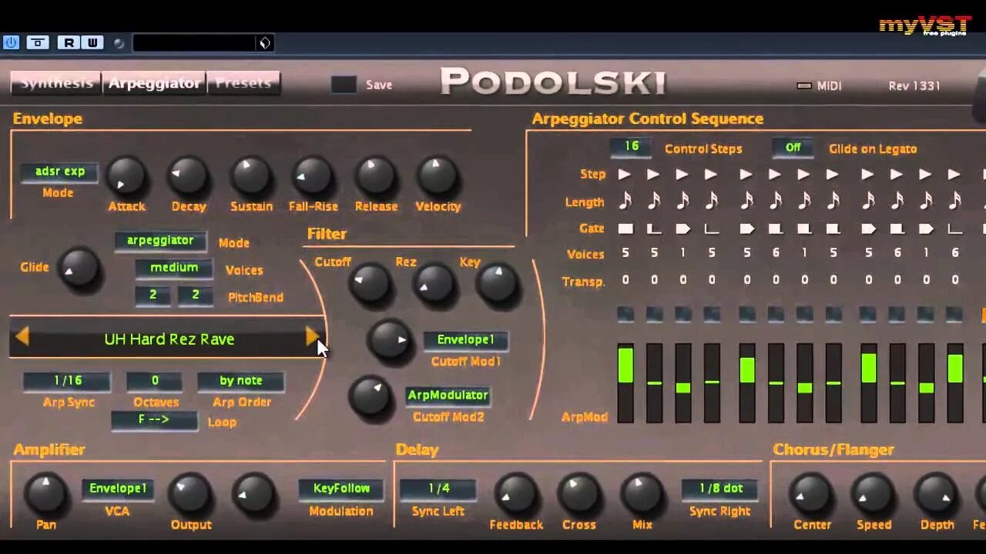Click the Length note icon for step 7
This screenshot has height=554, width=986.
click(804, 201)
